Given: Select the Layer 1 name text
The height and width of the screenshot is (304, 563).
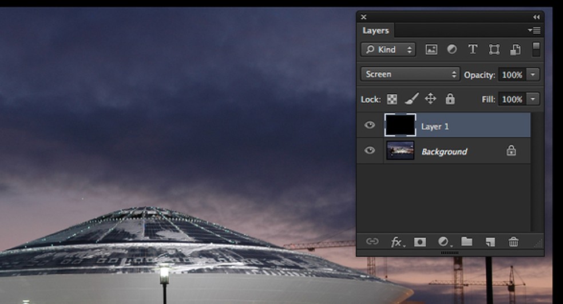Looking at the screenshot, I should click(435, 126).
